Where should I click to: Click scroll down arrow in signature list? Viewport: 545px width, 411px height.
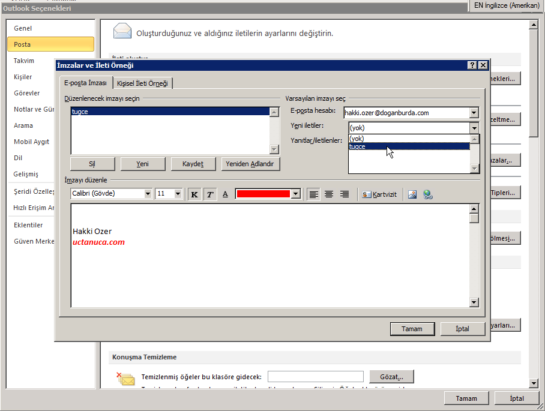coord(274,149)
